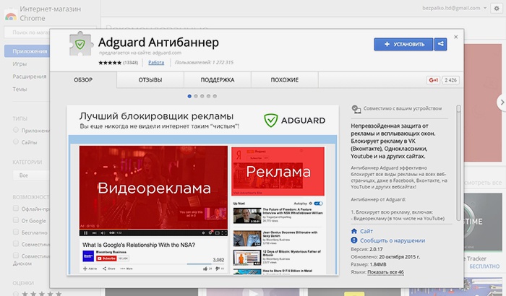
Task: Select the first carousel dot
Action: pyautogui.click(x=189, y=96)
